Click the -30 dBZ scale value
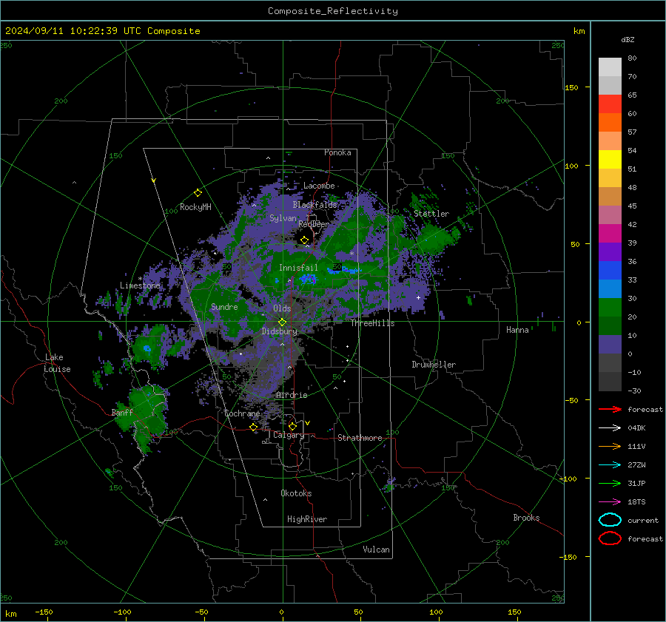This screenshot has width=666, height=622. (634, 391)
